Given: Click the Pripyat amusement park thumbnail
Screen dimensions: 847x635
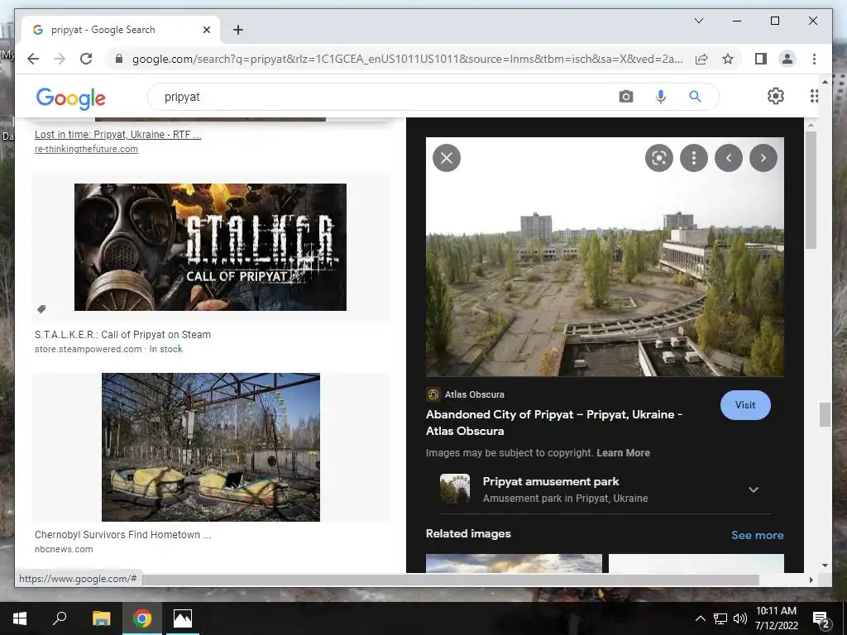Looking at the screenshot, I should coord(455,489).
